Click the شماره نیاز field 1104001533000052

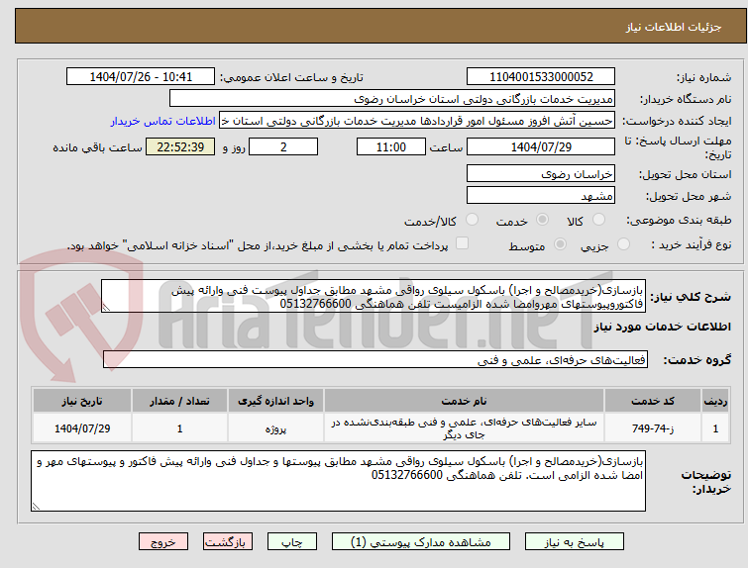pos(541,77)
